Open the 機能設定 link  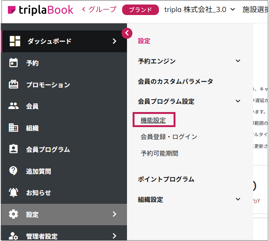[153, 120]
